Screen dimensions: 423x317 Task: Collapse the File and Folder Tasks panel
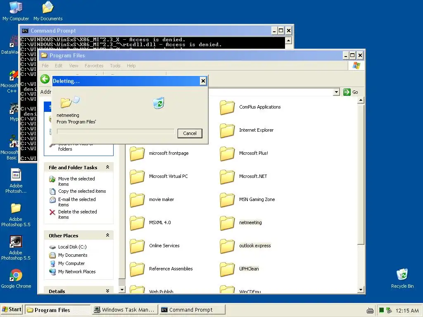(108, 167)
